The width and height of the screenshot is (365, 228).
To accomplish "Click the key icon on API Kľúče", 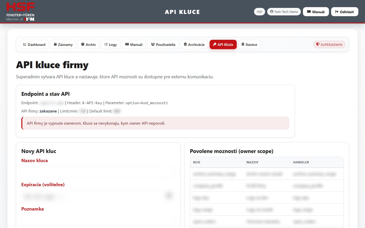I will (x=215, y=44).
